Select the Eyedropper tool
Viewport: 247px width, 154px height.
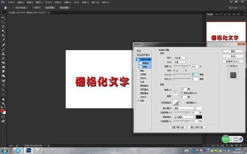(x=3, y=40)
